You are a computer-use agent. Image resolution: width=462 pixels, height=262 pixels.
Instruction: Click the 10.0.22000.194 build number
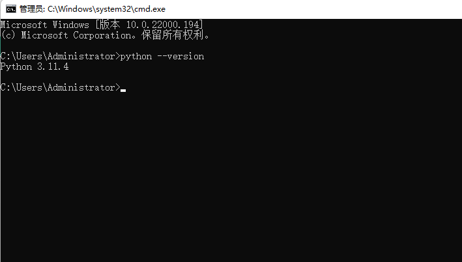(162, 25)
